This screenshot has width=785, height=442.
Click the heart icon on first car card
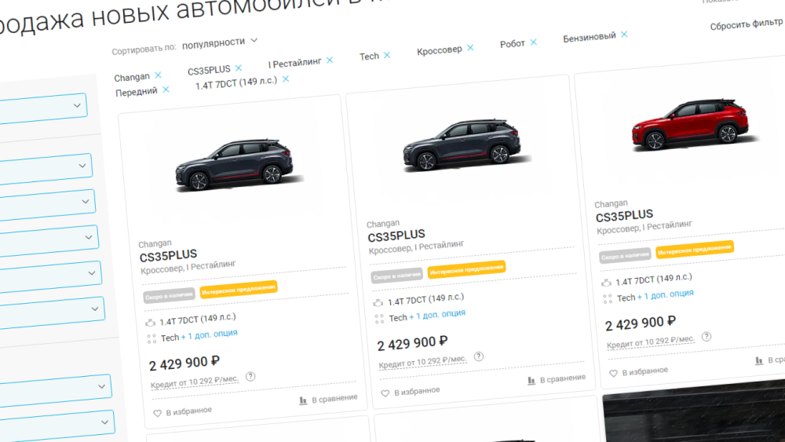click(157, 414)
